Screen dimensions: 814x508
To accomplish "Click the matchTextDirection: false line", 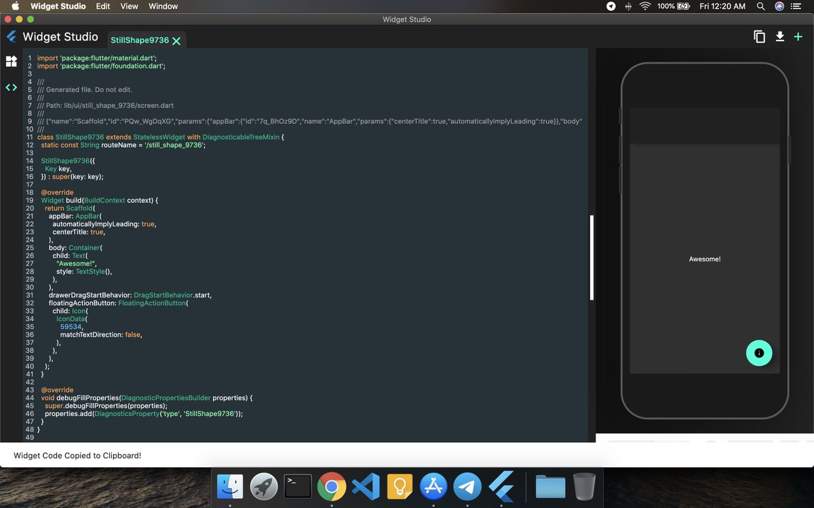I will [101, 335].
